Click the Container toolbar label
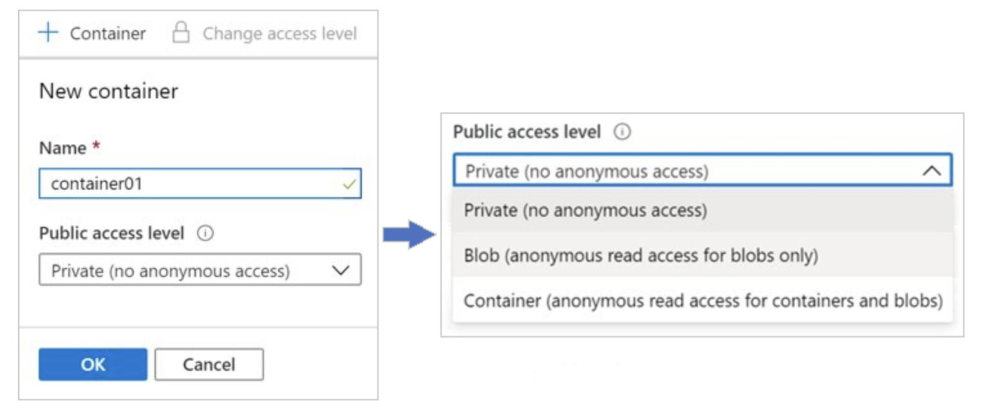The height and width of the screenshot is (410, 1007). click(108, 33)
